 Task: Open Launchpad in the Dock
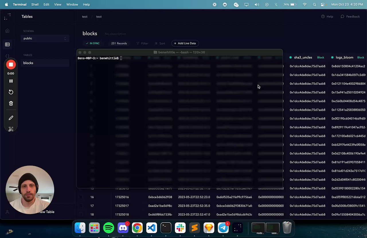point(94,228)
